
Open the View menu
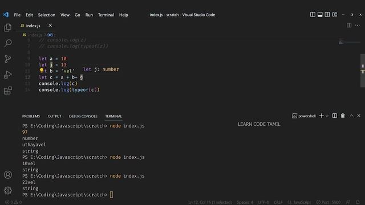(x=65, y=15)
